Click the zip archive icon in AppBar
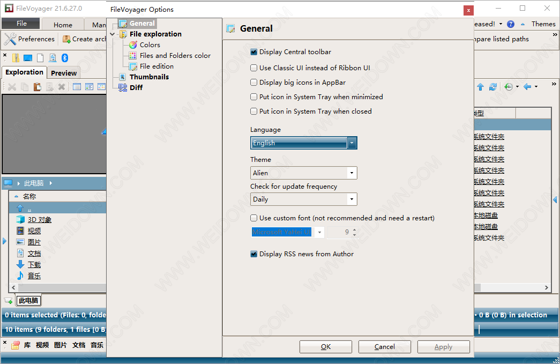The height and width of the screenshot is (364, 560). 16,58
